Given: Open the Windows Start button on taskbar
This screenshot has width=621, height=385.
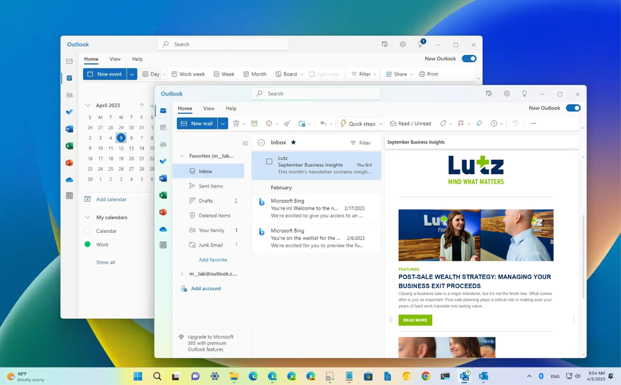Looking at the screenshot, I should (137, 376).
